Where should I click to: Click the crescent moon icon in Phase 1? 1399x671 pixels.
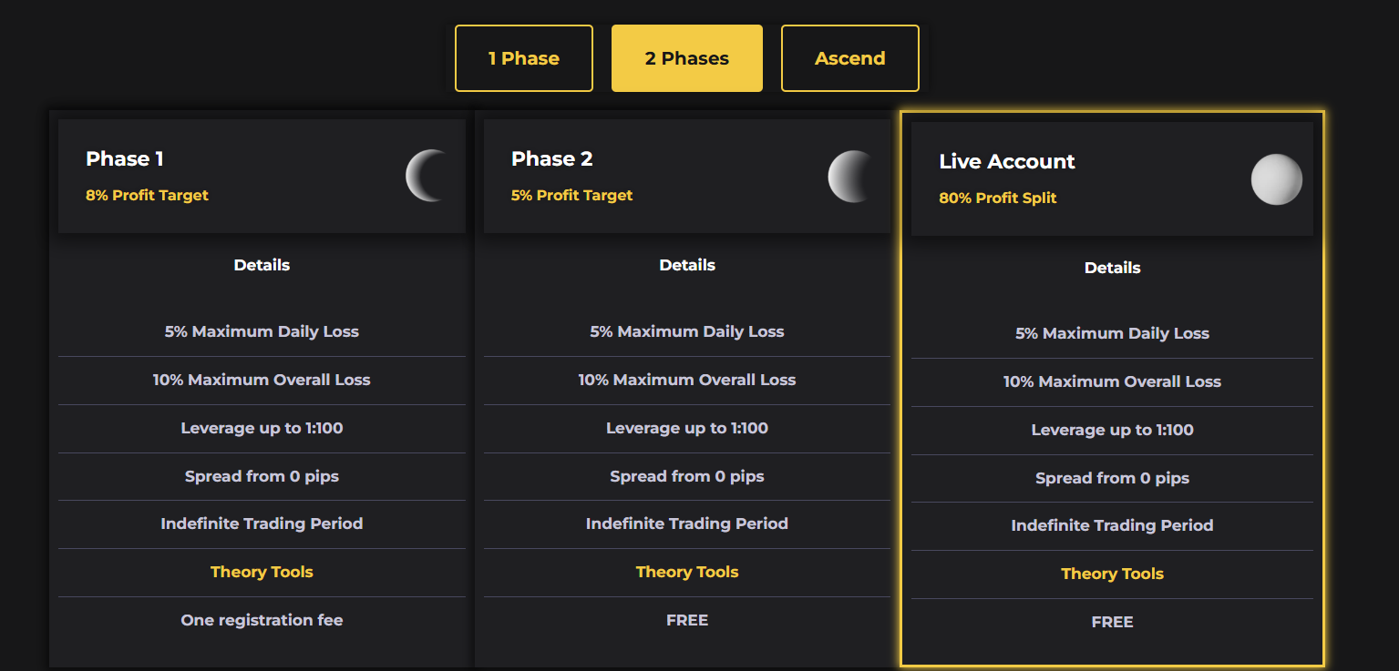click(426, 176)
